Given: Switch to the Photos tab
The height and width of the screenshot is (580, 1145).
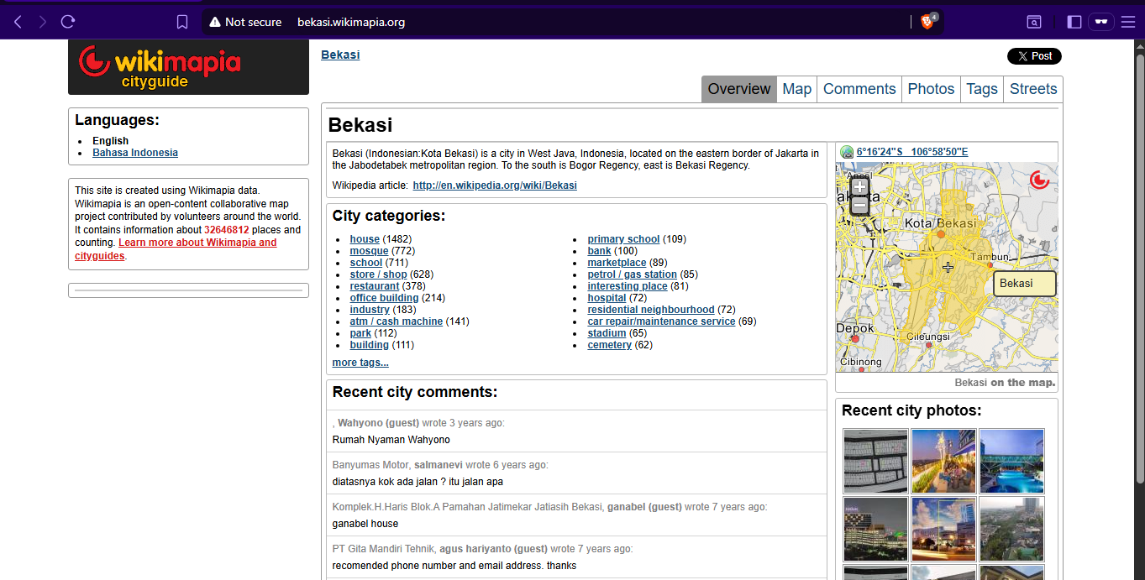Looking at the screenshot, I should (x=931, y=89).
